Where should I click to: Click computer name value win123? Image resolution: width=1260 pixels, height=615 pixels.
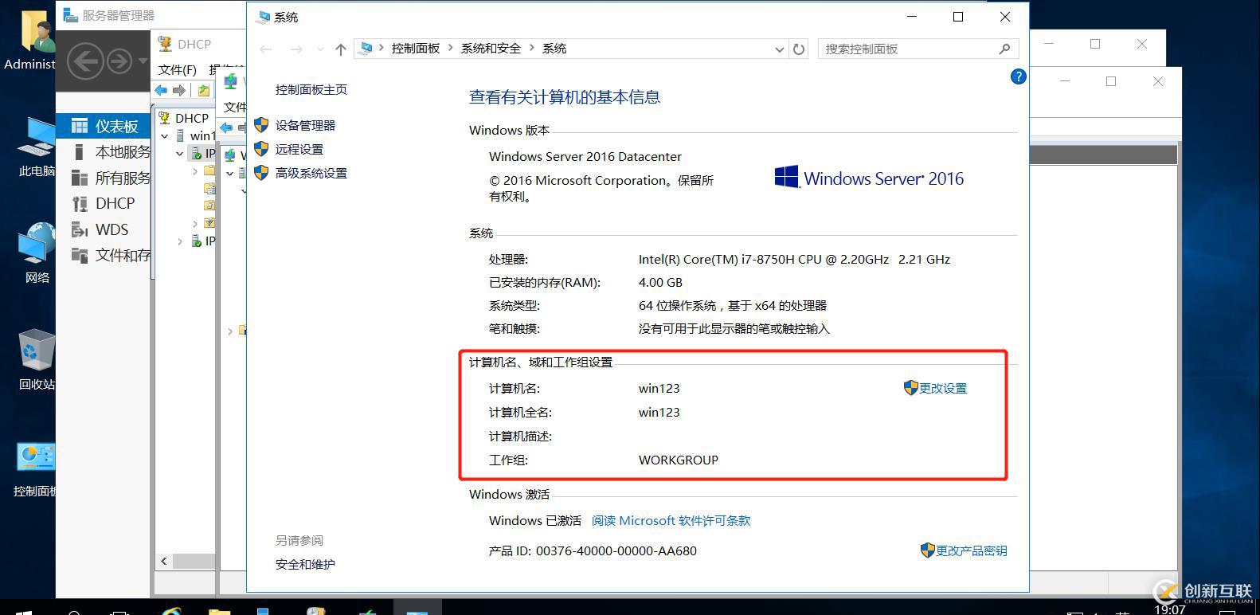point(659,388)
